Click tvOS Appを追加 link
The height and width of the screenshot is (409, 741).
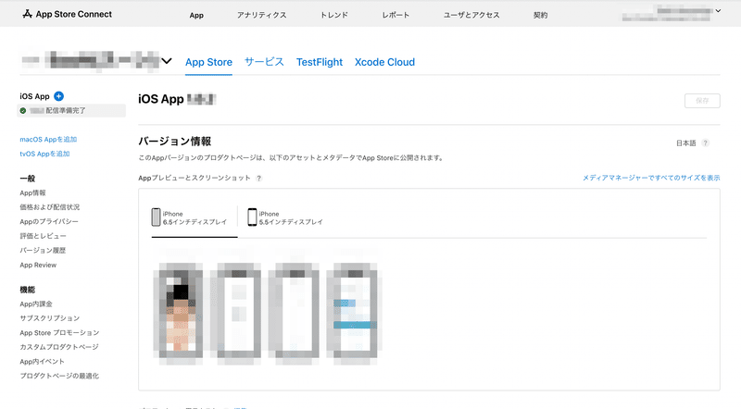(x=44, y=154)
